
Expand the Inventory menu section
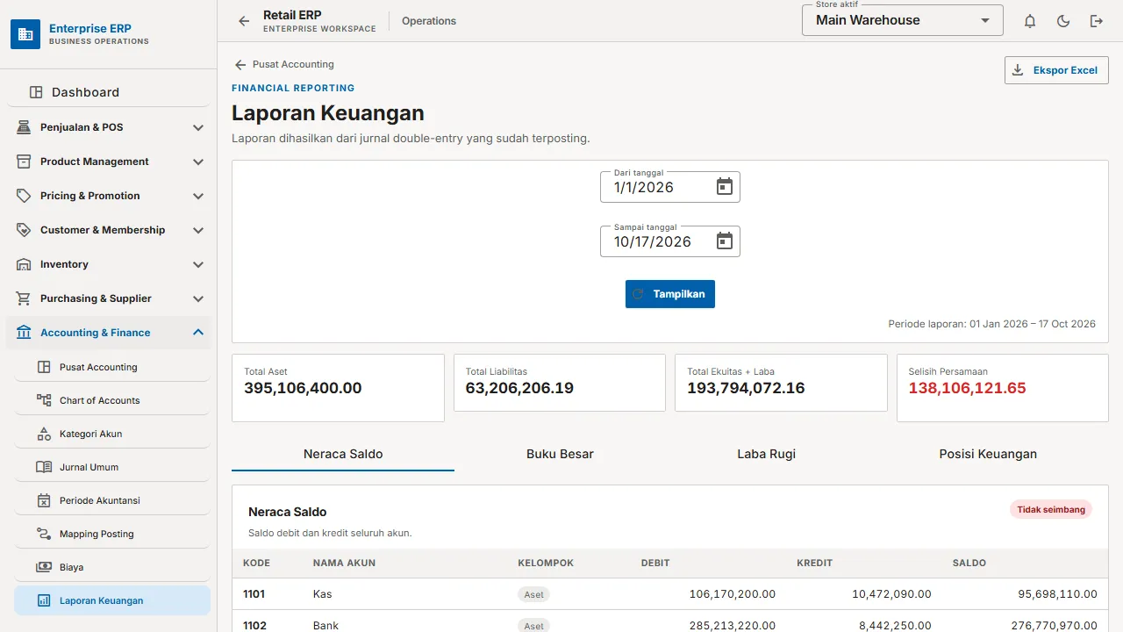coord(109,264)
